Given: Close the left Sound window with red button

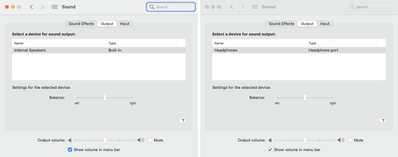Looking at the screenshot, I should point(7,7).
